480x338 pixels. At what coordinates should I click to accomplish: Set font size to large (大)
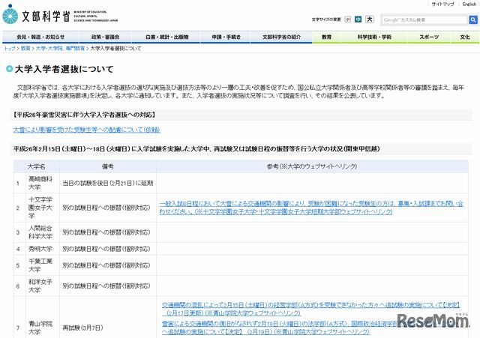click(x=370, y=19)
